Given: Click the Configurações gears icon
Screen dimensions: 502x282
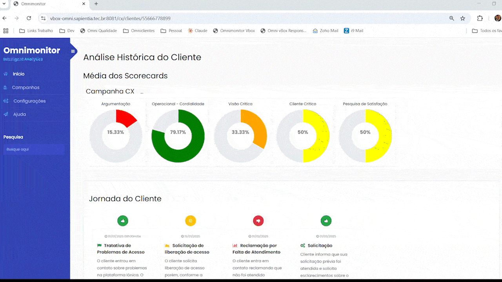Looking at the screenshot, I should click(x=6, y=101).
